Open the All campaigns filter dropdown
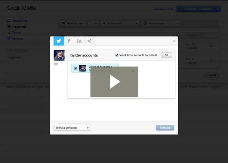Screen dimensions: 228x163 [161, 24]
